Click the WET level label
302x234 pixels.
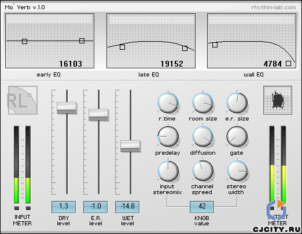click(x=127, y=221)
